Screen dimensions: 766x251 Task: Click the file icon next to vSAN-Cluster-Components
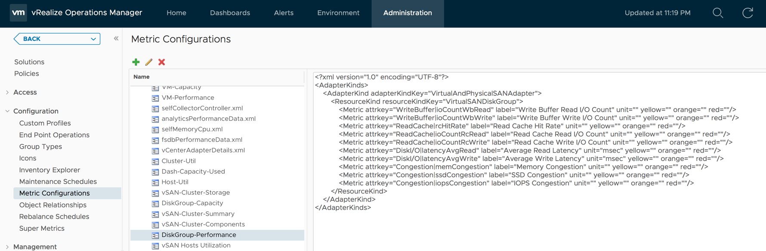coord(155,224)
